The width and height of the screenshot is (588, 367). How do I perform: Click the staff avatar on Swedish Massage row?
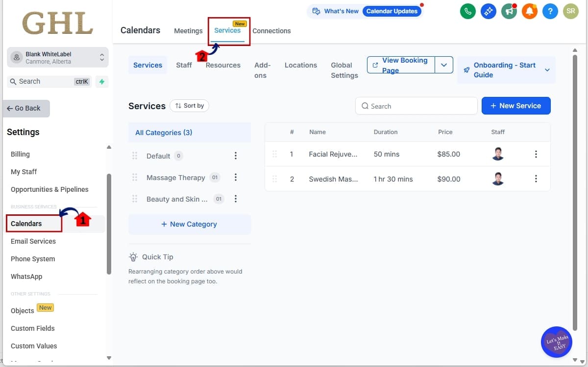[498, 179]
